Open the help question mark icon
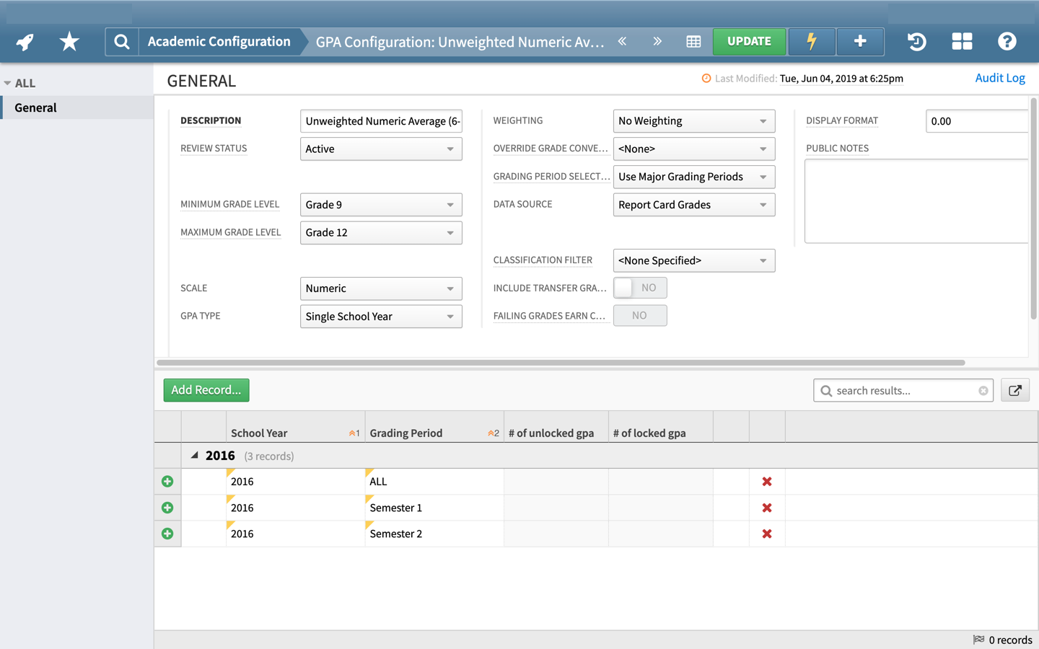 1007,42
